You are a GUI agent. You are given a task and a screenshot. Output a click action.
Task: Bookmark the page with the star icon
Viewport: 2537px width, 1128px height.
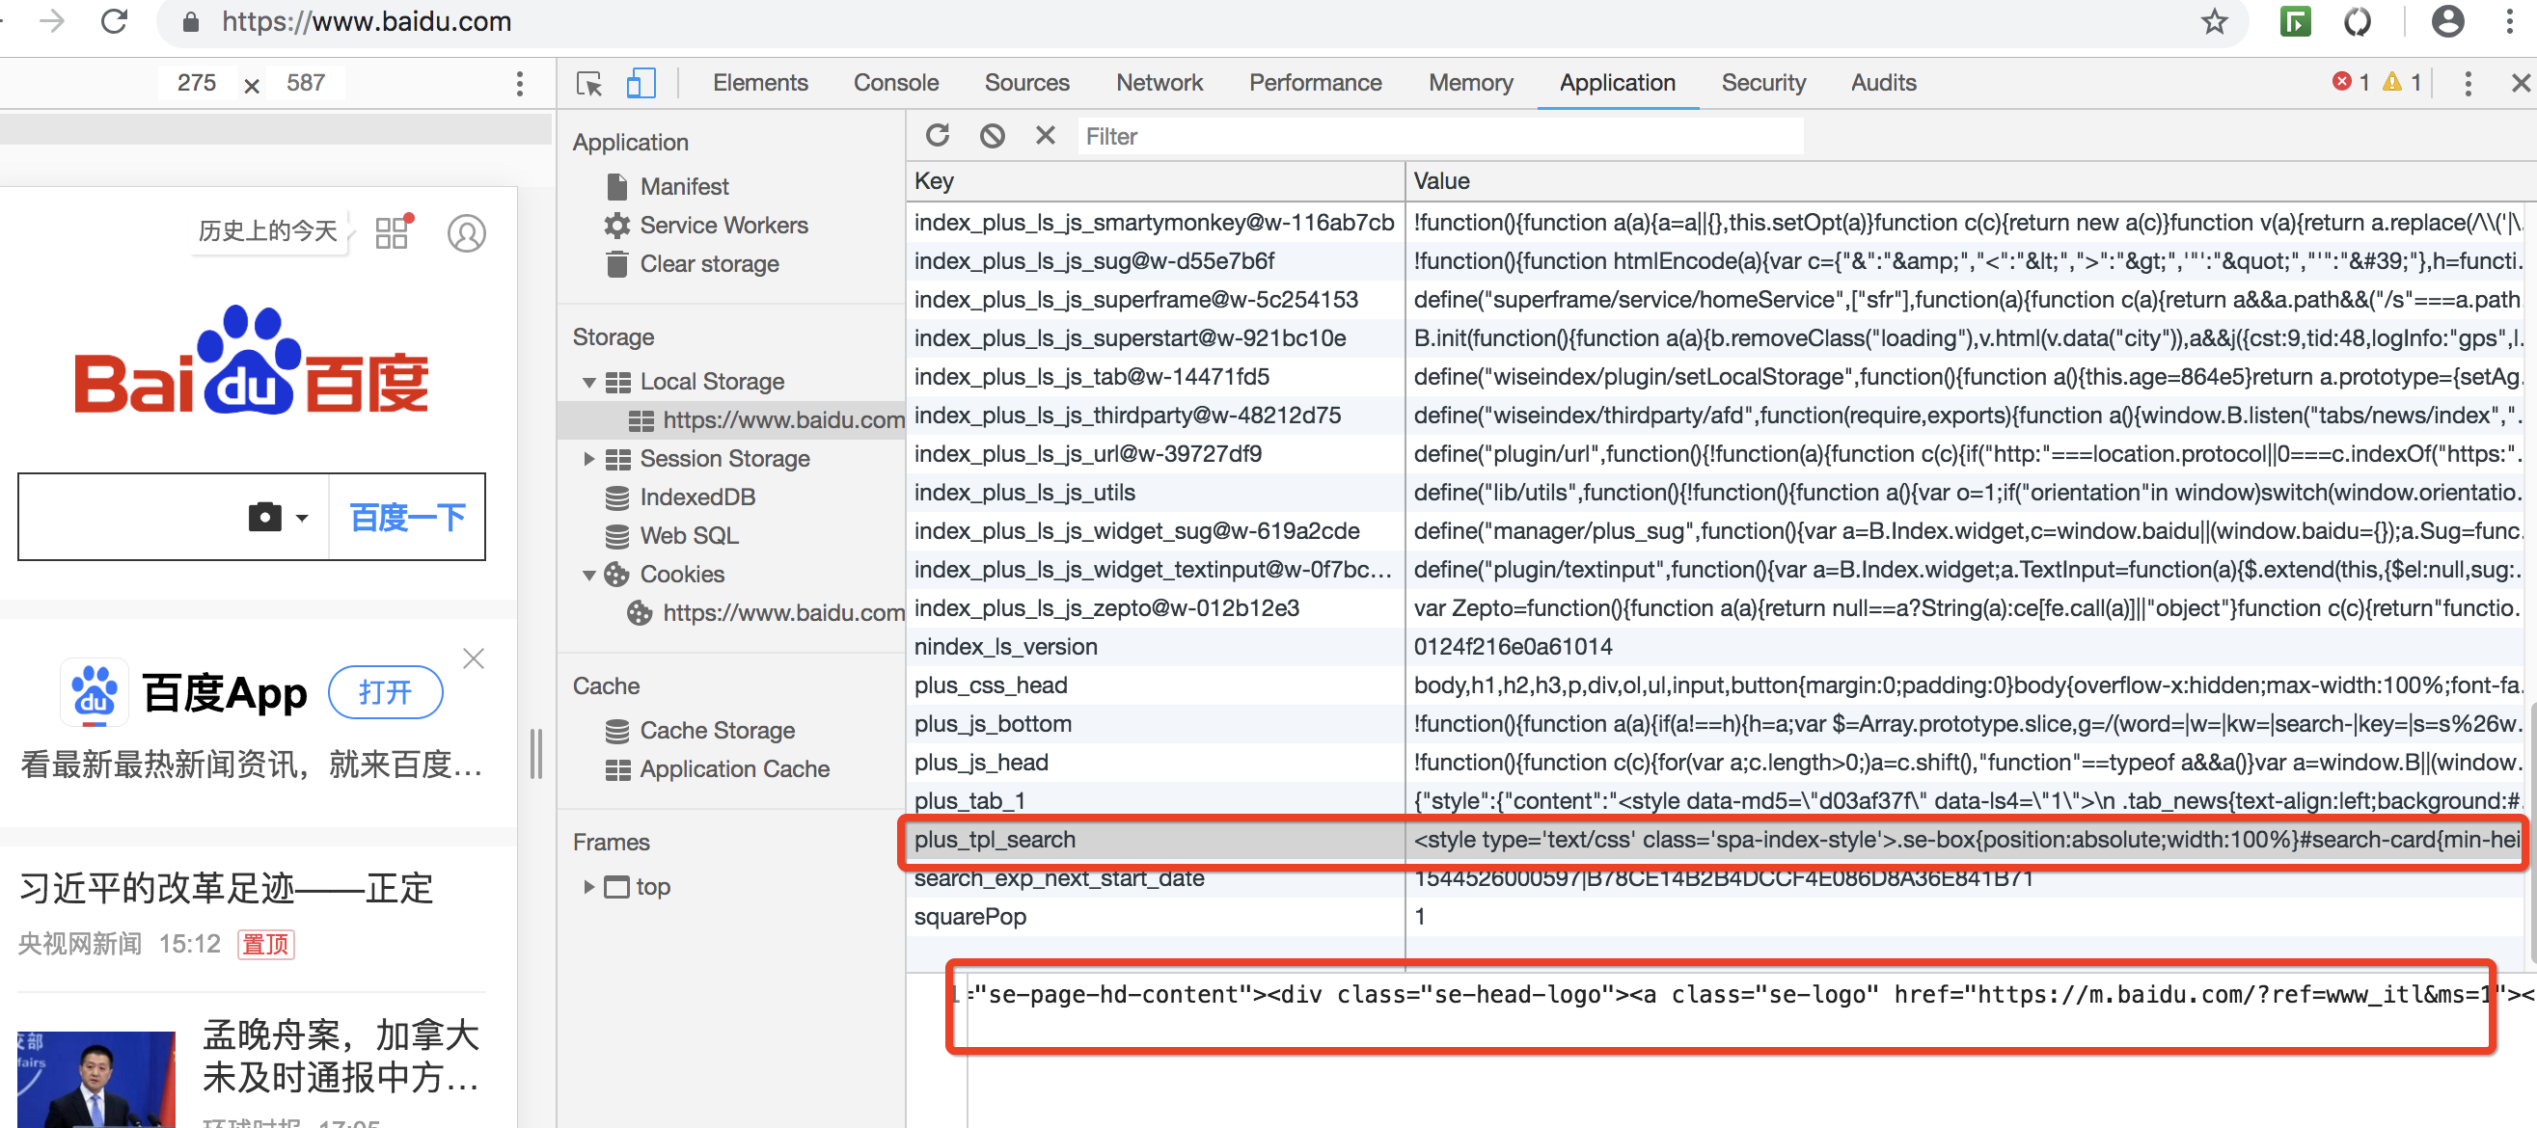(x=2214, y=21)
